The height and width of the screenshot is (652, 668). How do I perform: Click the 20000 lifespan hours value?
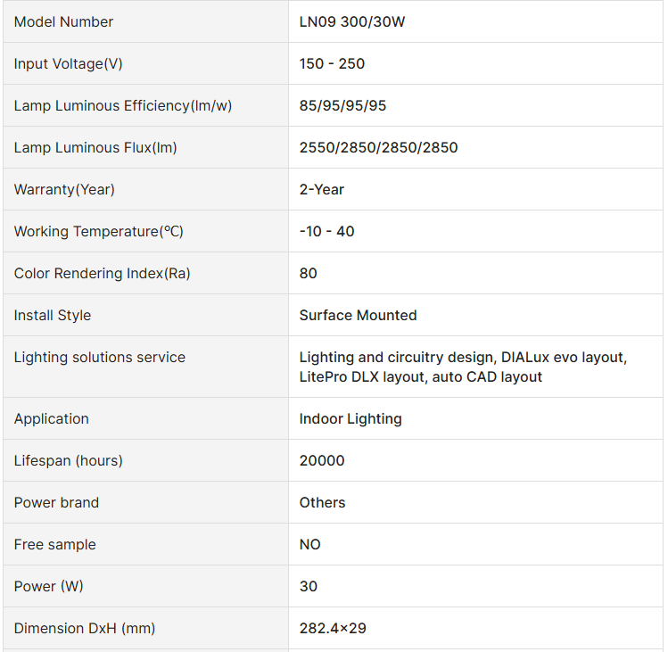(322, 460)
